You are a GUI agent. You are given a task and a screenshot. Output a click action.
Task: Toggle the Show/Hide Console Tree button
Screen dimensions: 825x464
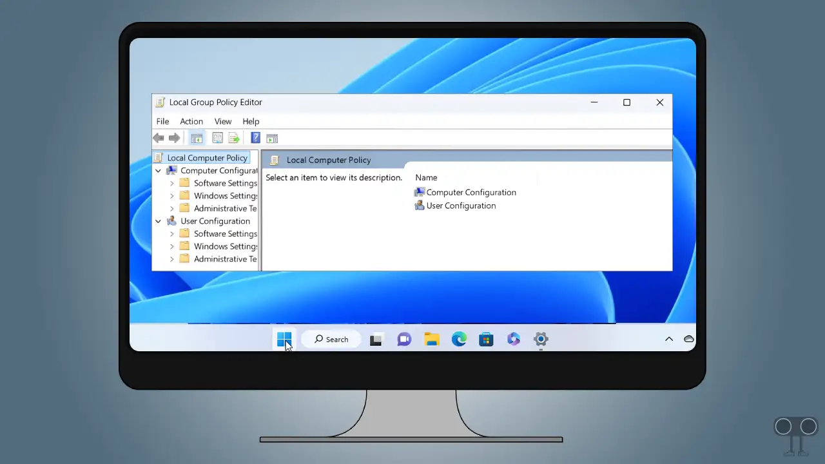click(x=197, y=138)
